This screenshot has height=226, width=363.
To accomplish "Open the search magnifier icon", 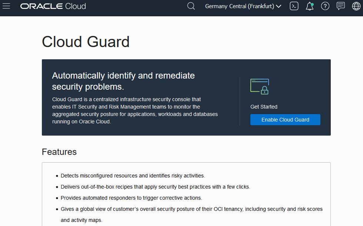I will (x=191, y=6).
